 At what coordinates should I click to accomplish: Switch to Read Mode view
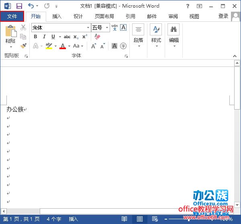click(x=124, y=219)
